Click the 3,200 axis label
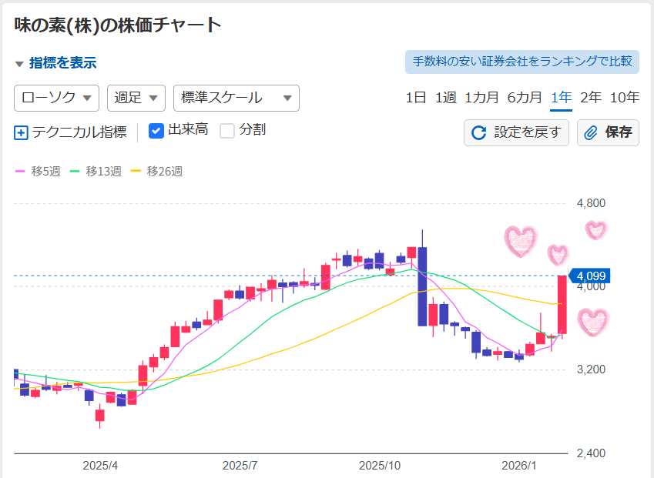 pyautogui.click(x=591, y=369)
